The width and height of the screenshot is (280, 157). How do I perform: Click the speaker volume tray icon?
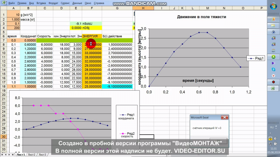[x=276, y=138]
